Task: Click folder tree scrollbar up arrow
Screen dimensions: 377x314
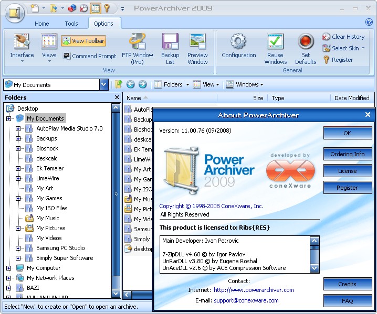Action: (116, 108)
